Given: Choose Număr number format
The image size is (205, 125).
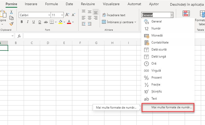Looking at the screenshot, I should [x=168, y=29].
